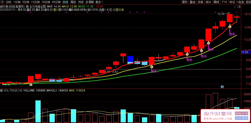Click the 9.97 price axis label
This screenshot has height=123, width=251.
point(247,60)
